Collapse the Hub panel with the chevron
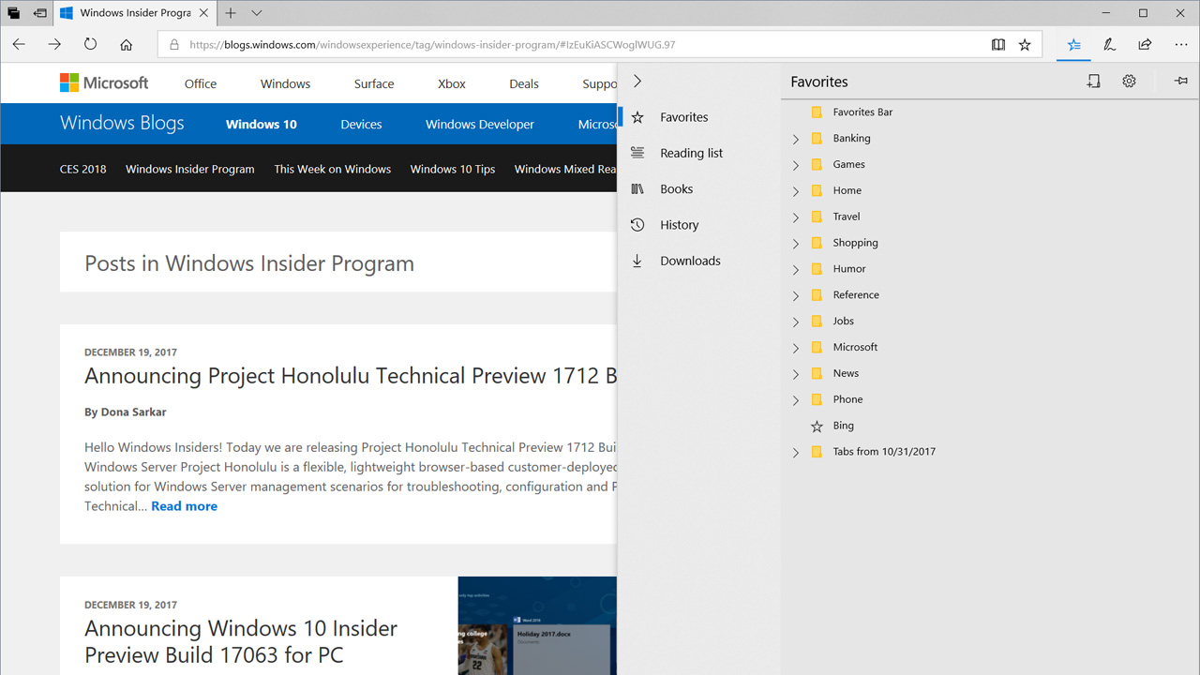The image size is (1200, 675). 637,81
